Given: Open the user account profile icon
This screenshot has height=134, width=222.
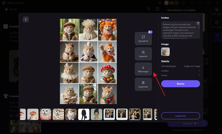Looking at the screenshot, I should coord(183,3).
